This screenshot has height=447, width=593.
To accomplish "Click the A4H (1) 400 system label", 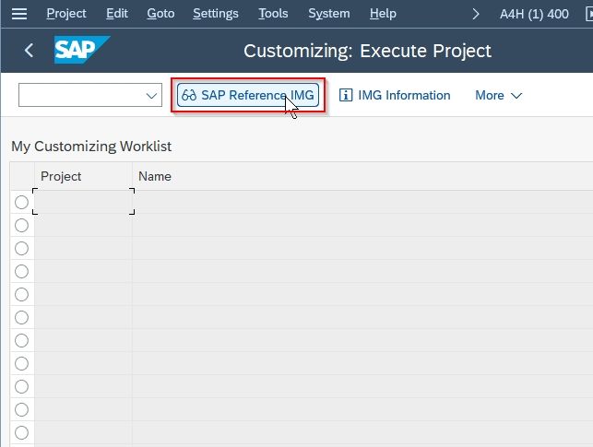I will [534, 15].
